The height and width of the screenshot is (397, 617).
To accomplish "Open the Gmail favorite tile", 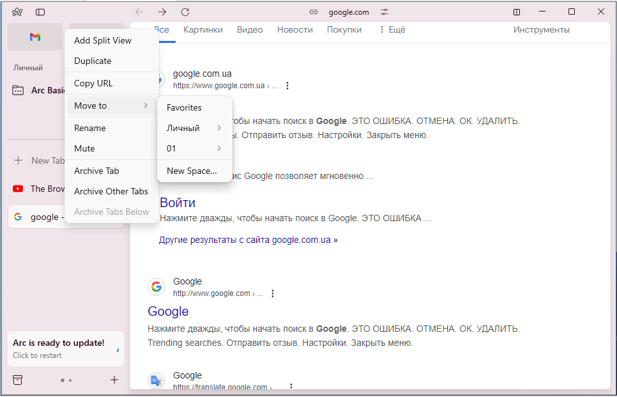I will click(x=35, y=36).
